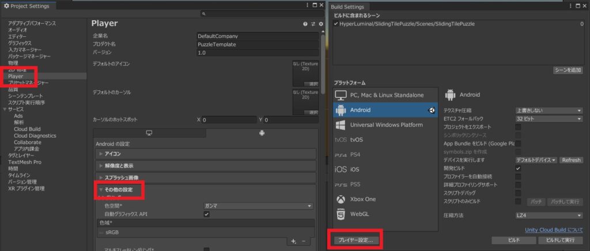Select PC, Mac & Linux Standalone platform
Viewport: 590px width, 251px height.
tap(385, 95)
